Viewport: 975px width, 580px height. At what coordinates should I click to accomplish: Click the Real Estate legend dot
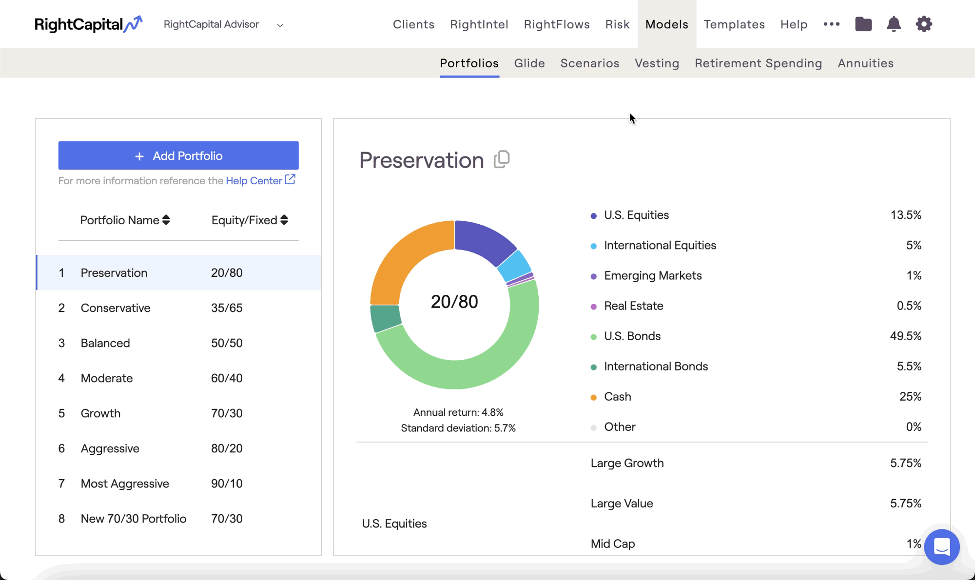[x=593, y=307]
